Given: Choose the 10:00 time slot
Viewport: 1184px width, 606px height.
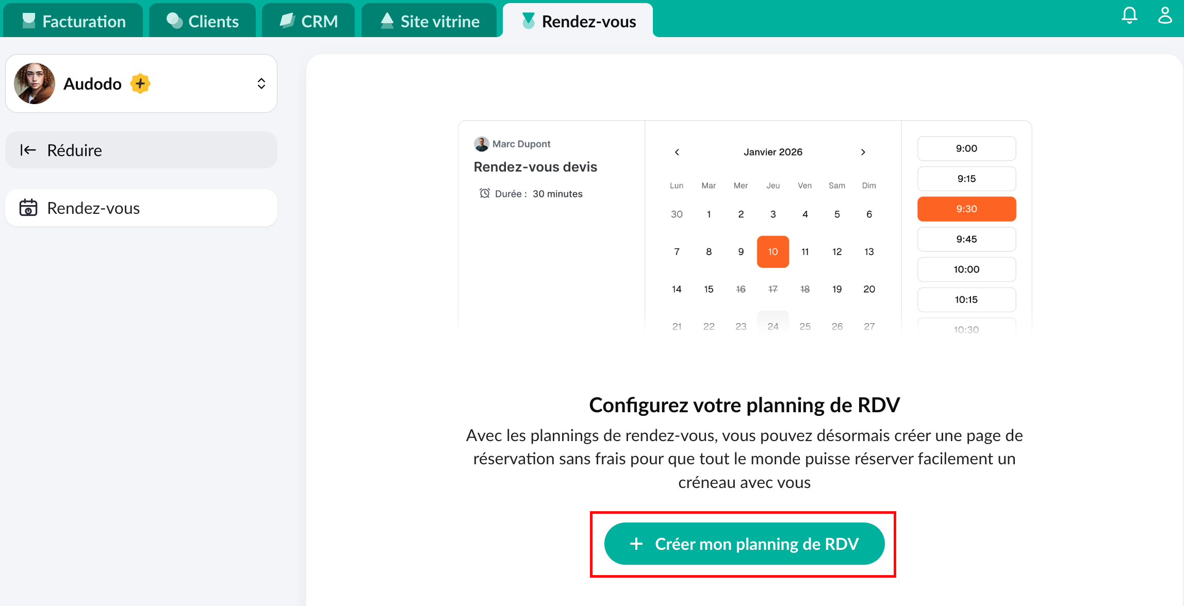Looking at the screenshot, I should [x=966, y=270].
